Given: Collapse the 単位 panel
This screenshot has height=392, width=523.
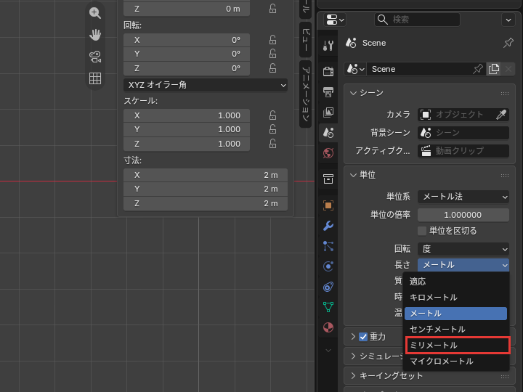Looking at the screenshot, I should (353, 175).
